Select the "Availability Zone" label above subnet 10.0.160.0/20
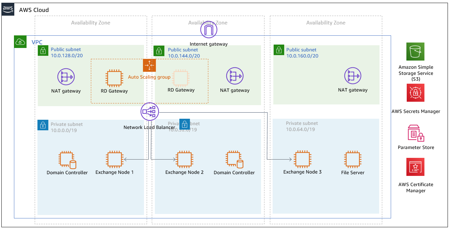Viewport: 452px width, 231px height. pos(326,23)
